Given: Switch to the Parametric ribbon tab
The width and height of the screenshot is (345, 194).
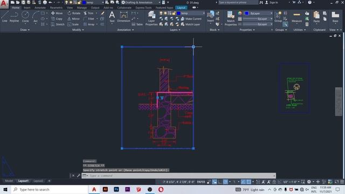Looking at the screenshot, I should click(x=56, y=8).
